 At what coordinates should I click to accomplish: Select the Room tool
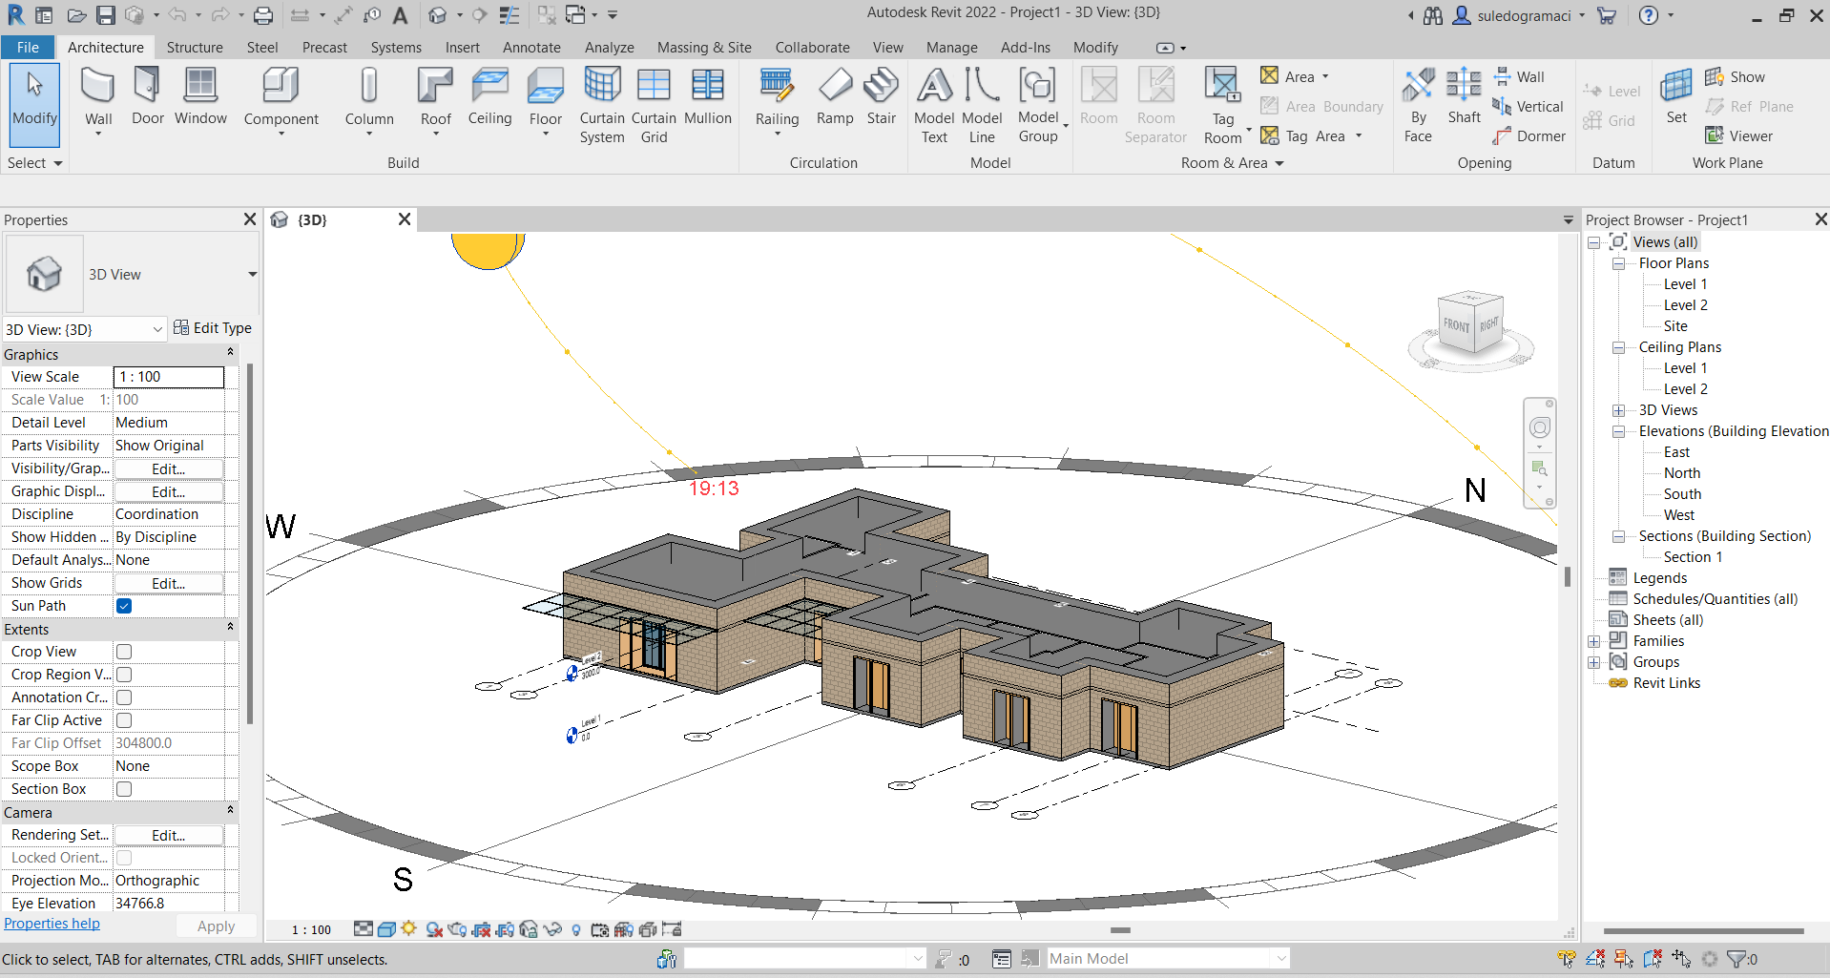1098,98
